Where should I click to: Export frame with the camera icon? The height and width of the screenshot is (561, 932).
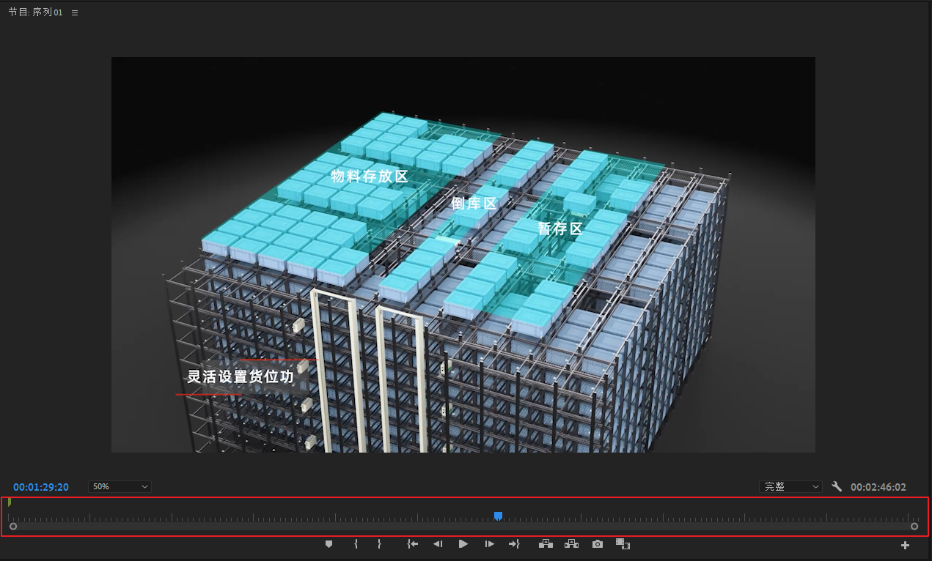click(598, 544)
